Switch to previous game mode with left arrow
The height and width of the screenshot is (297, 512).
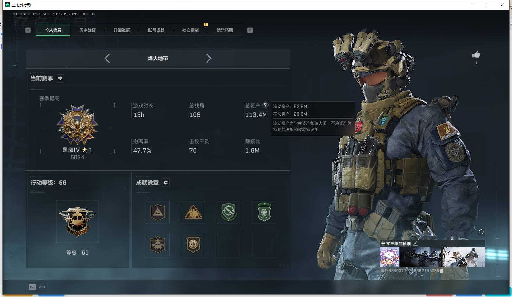click(x=107, y=58)
